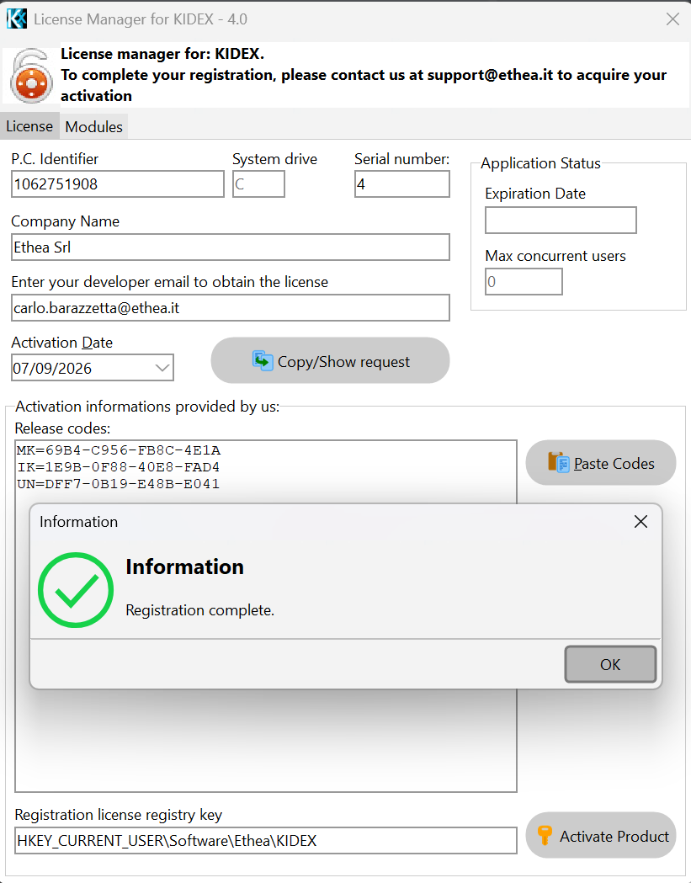Click the green checkmark information icon

click(x=76, y=589)
